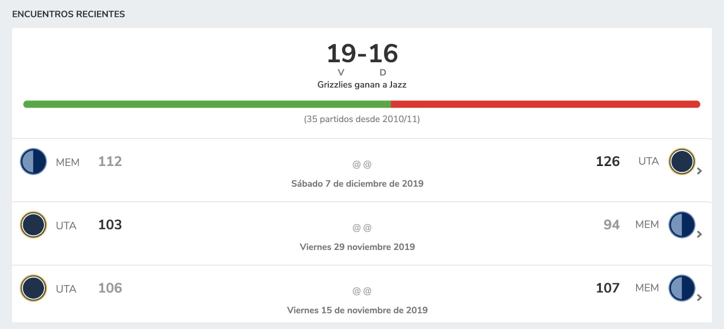Select the red losses portion of record bar
724x329 pixels.
tap(545, 104)
